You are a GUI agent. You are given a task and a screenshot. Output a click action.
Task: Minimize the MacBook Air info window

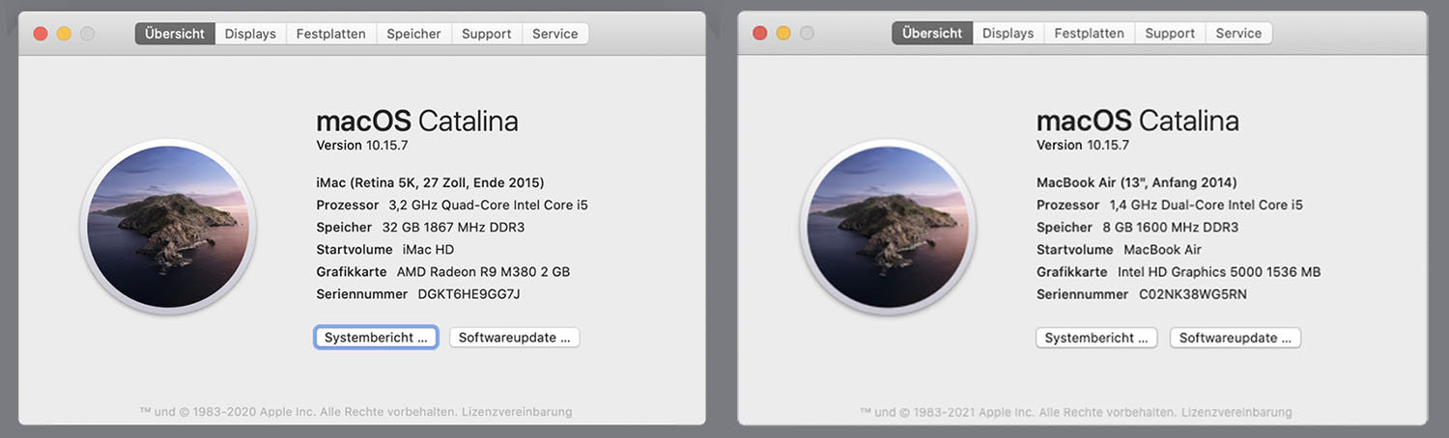[783, 33]
